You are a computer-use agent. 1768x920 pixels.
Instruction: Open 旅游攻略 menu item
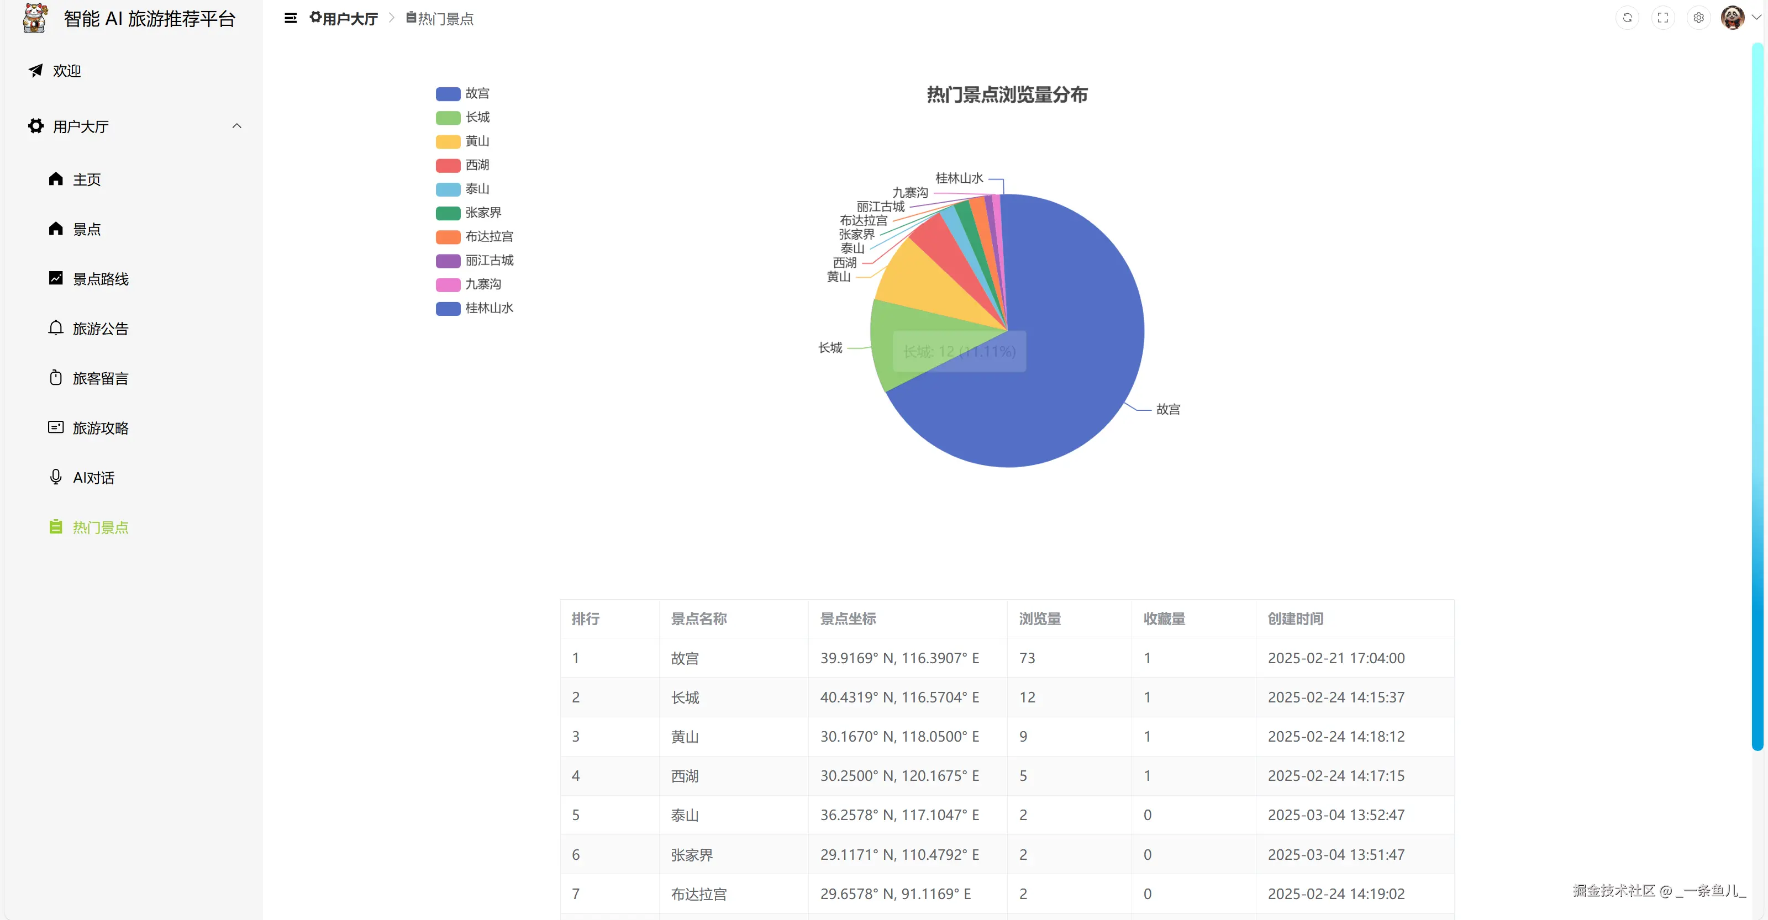click(100, 427)
